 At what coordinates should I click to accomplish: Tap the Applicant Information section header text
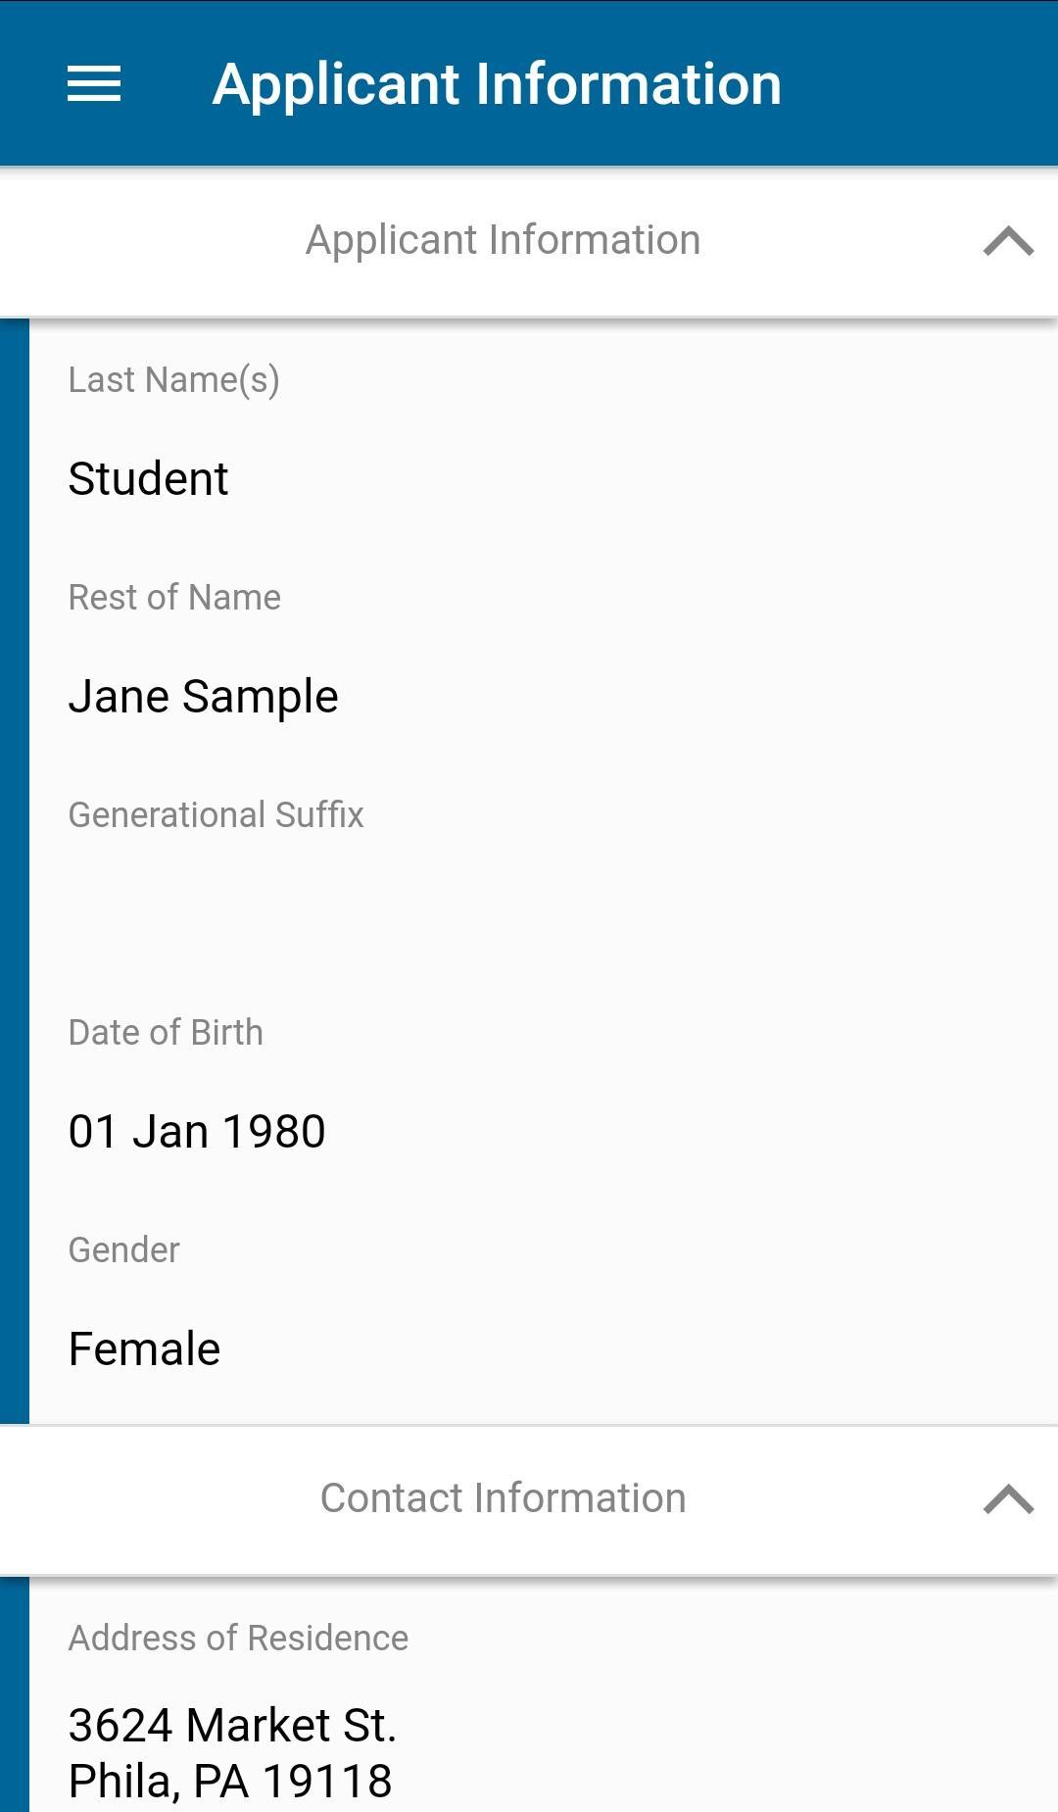(x=503, y=241)
